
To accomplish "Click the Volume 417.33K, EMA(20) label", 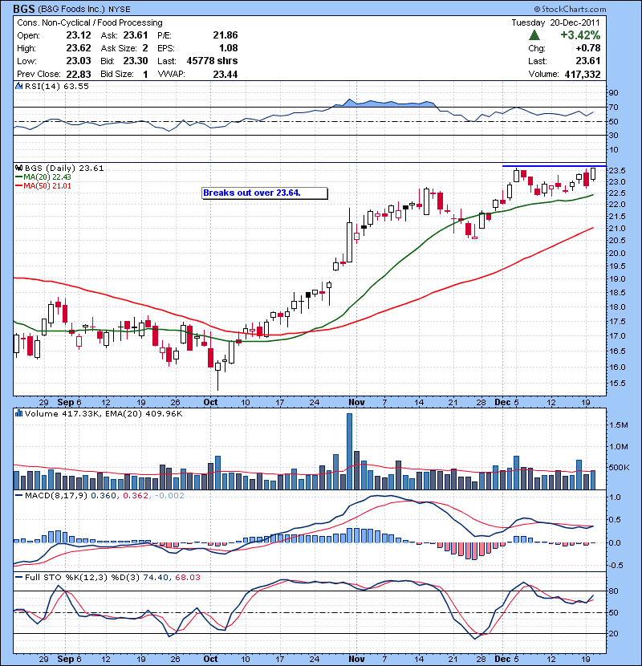I will (x=104, y=413).
